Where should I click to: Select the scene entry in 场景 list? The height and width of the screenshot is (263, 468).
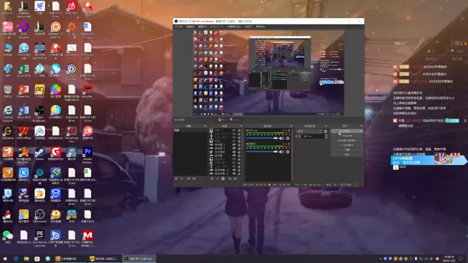(x=191, y=130)
